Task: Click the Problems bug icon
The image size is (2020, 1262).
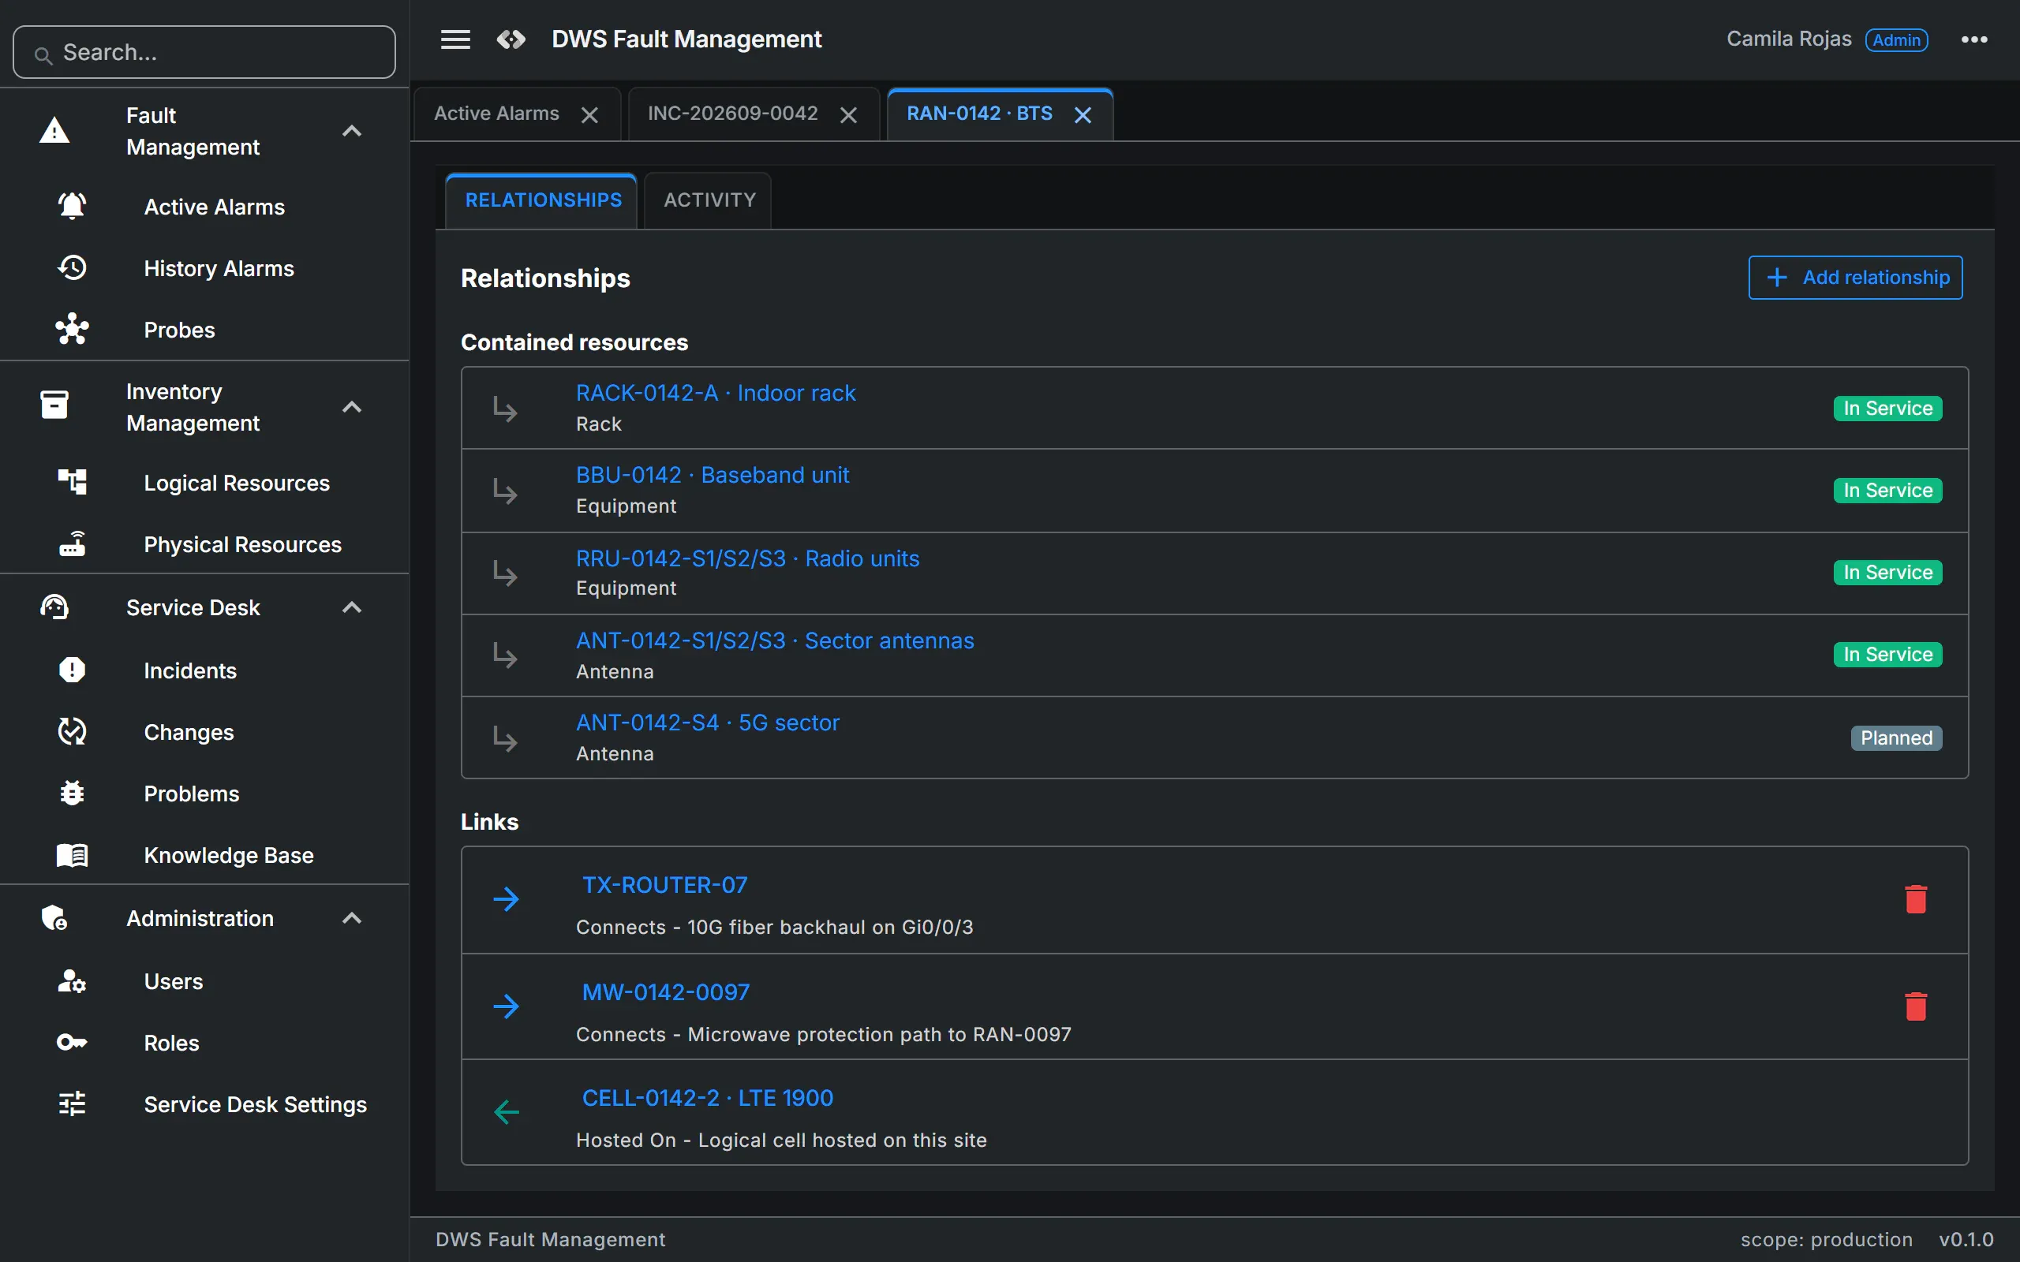Action: 72,793
